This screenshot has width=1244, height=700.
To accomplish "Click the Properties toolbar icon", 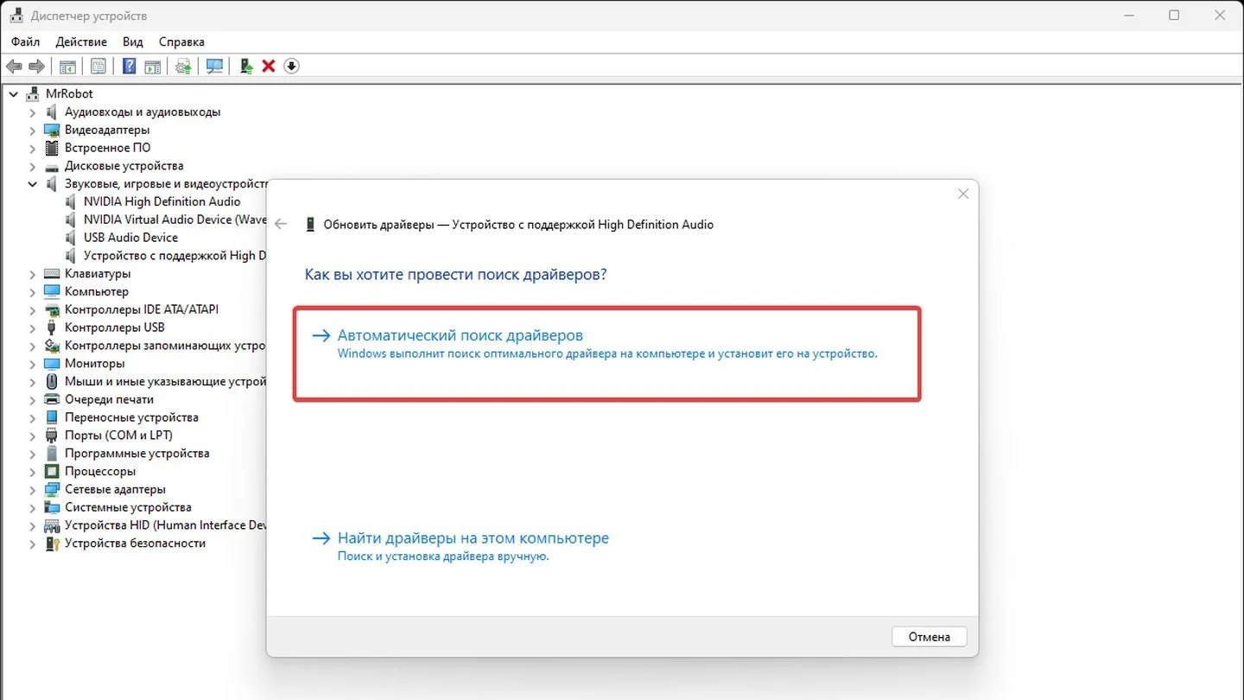I will click(x=98, y=67).
